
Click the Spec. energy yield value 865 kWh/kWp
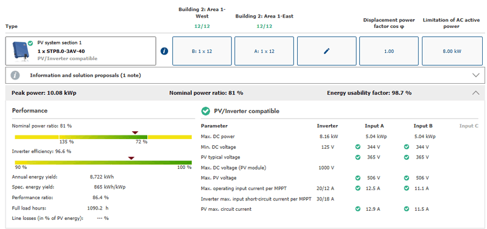(x=110, y=187)
